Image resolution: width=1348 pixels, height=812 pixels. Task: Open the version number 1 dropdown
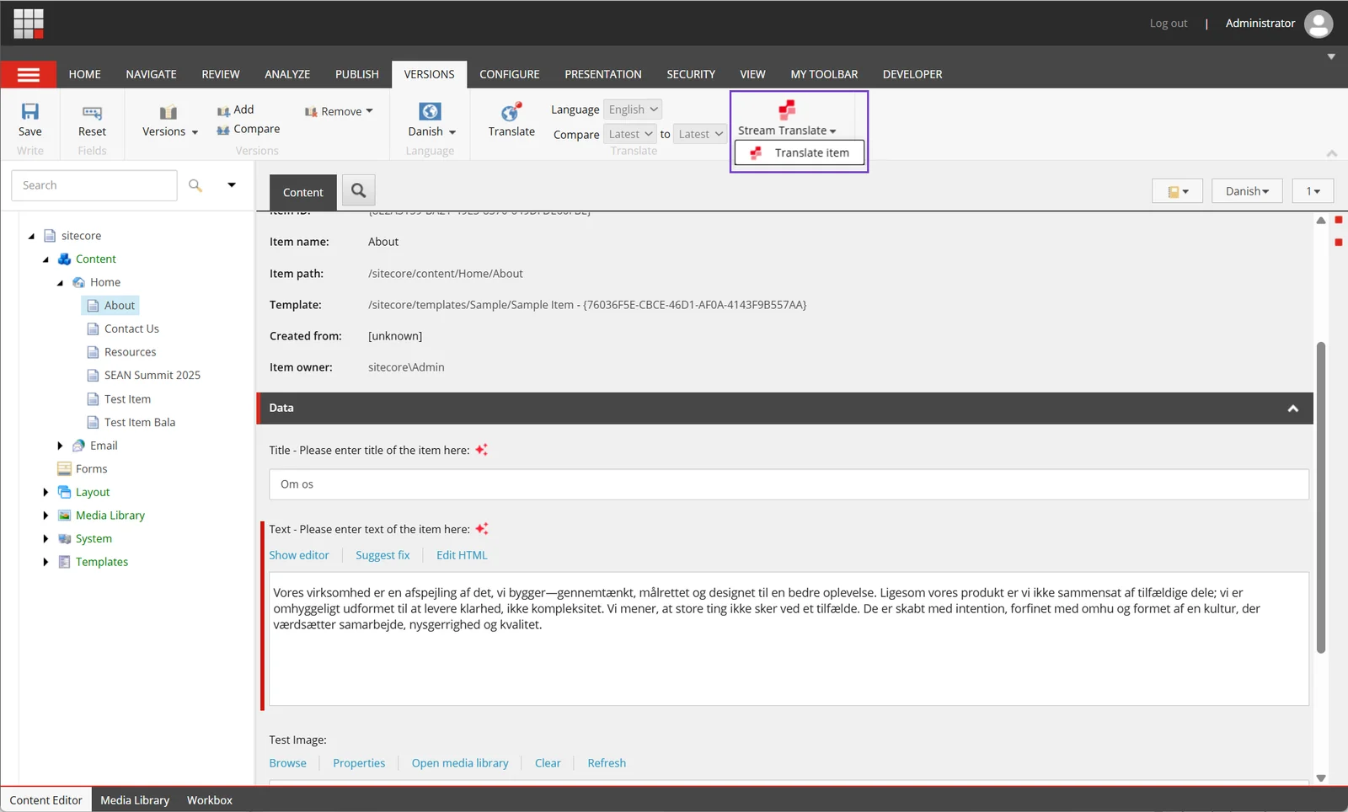(x=1313, y=191)
